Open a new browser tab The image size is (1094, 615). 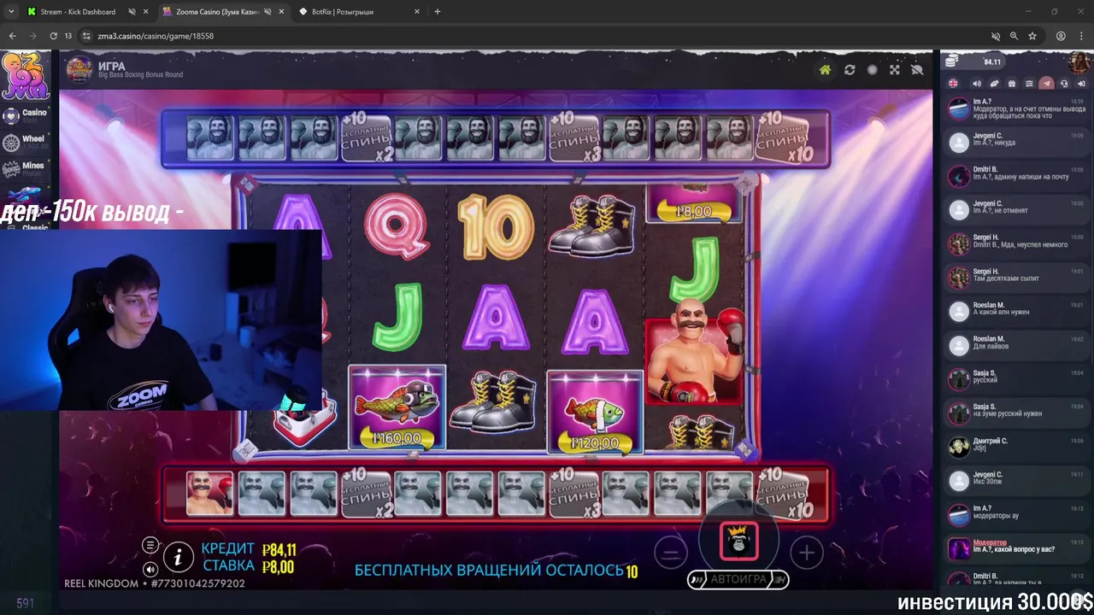point(438,12)
